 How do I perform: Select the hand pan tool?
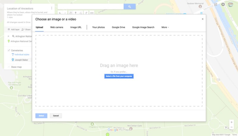(71, 13)
